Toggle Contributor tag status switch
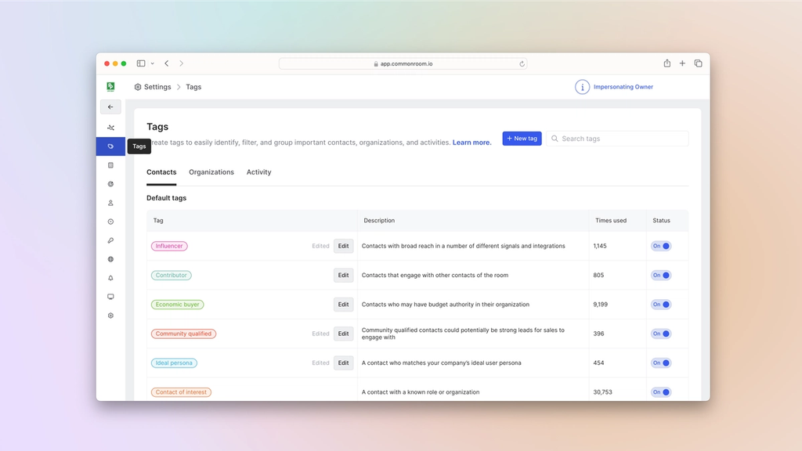 pos(661,275)
